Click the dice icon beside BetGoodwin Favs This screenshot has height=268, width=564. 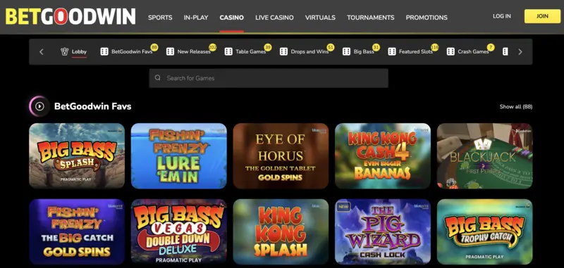point(104,51)
